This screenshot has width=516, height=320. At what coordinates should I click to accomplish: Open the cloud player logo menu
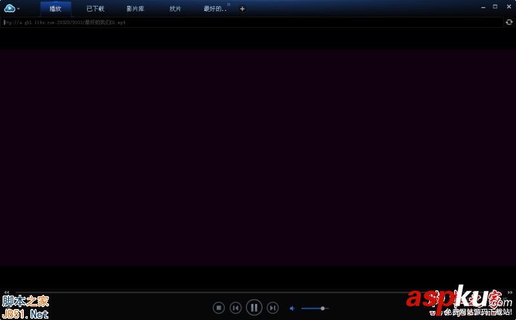tap(11, 8)
